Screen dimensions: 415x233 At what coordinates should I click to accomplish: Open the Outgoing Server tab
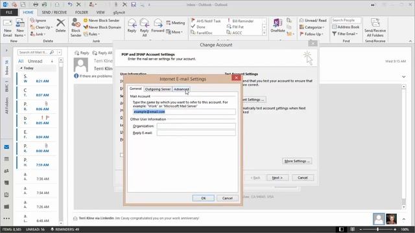tap(158, 89)
